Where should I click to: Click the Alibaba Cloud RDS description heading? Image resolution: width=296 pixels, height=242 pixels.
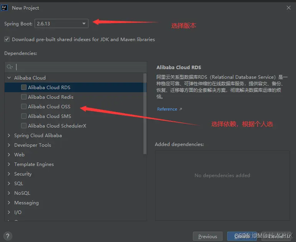click(x=179, y=67)
